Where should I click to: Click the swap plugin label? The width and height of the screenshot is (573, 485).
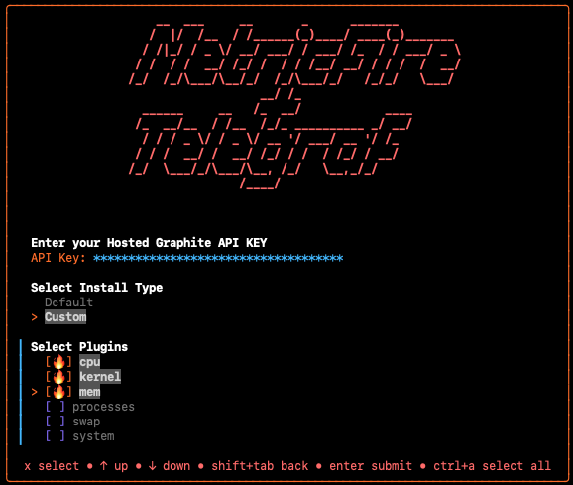click(x=86, y=422)
